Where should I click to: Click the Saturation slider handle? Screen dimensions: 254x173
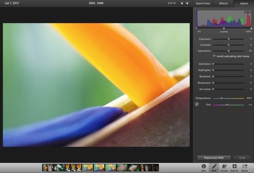(229, 51)
